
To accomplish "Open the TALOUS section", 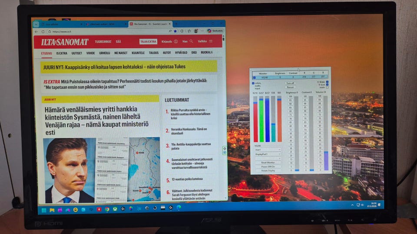I will 153,53.
